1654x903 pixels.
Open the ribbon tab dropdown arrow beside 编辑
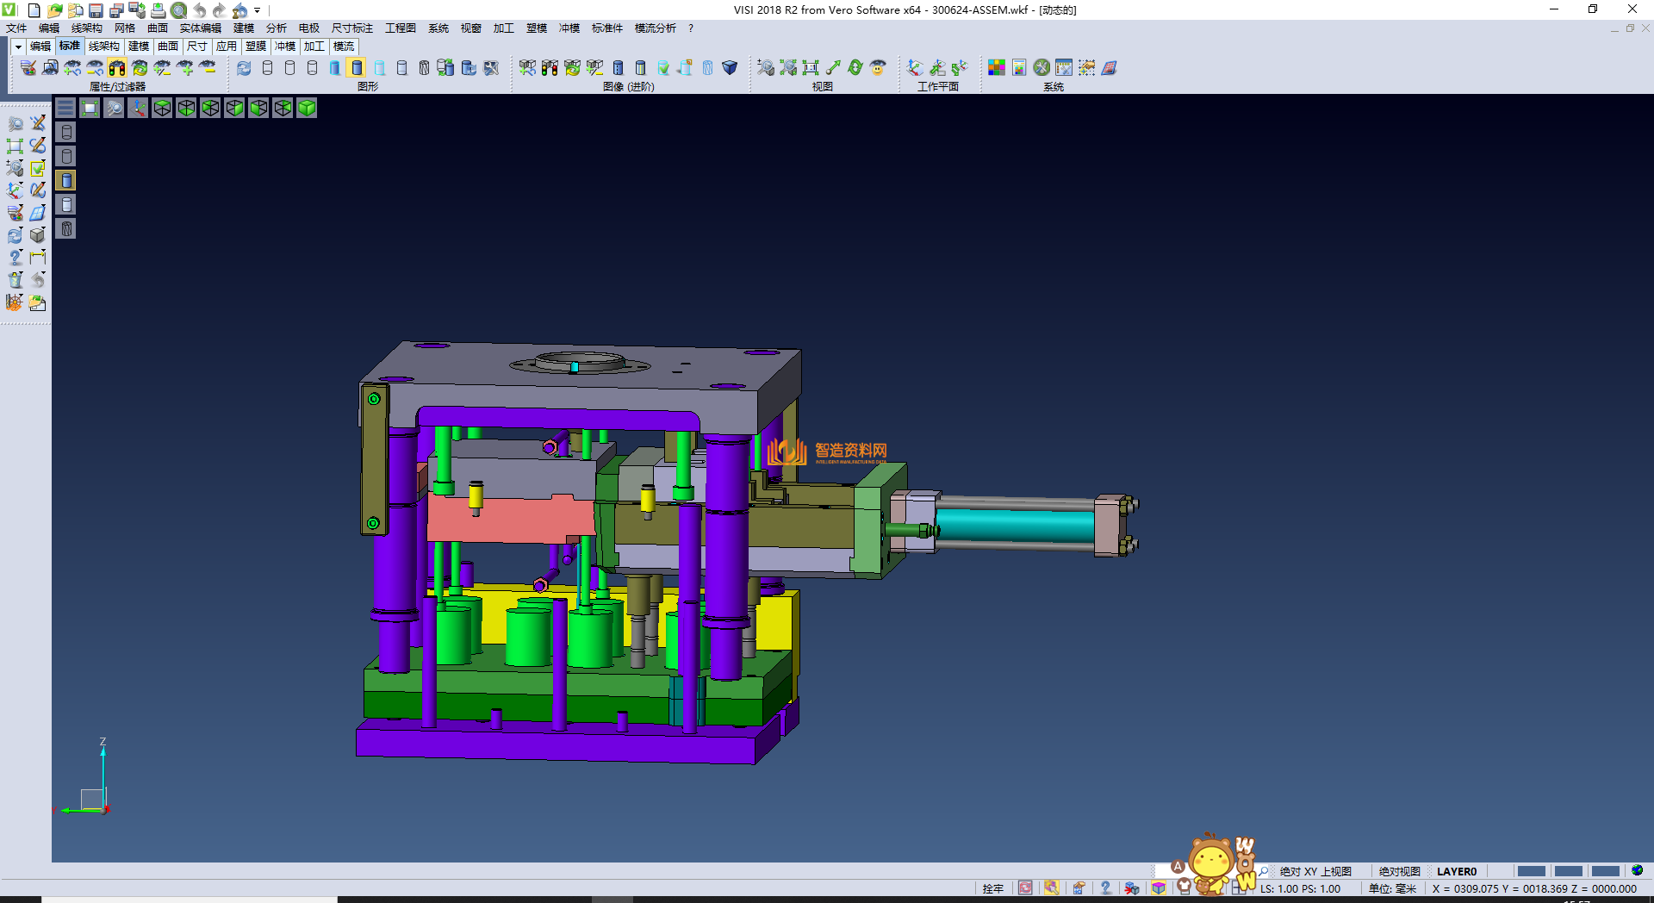(17, 47)
